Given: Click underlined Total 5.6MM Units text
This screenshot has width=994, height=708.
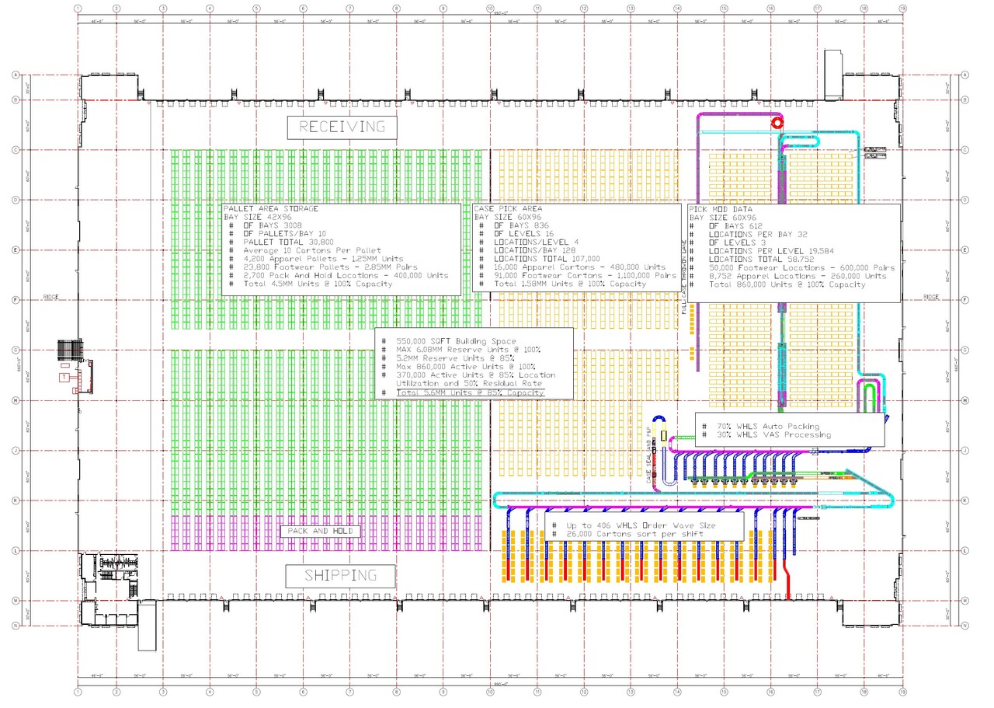Looking at the screenshot, I should (470, 393).
